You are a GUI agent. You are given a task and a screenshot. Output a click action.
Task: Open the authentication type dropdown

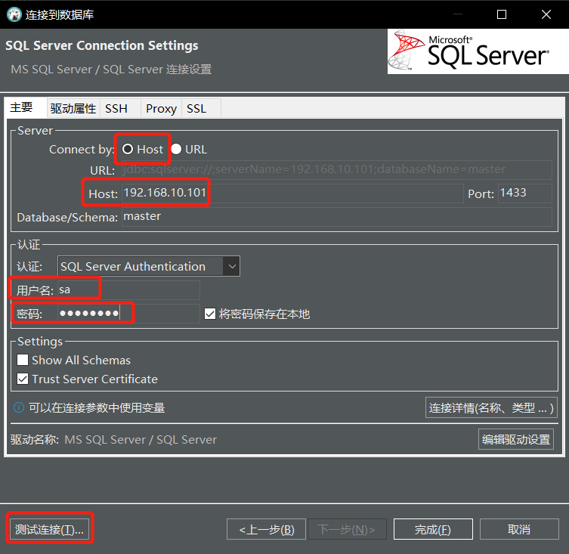(x=148, y=267)
